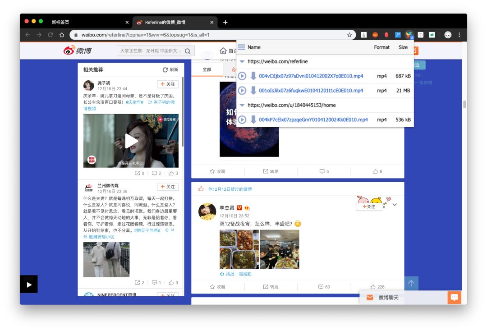
Task: Open the 004vCiIjlx07z97sDvni010412002X7o0E010.mp4 link
Action: [311, 76]
